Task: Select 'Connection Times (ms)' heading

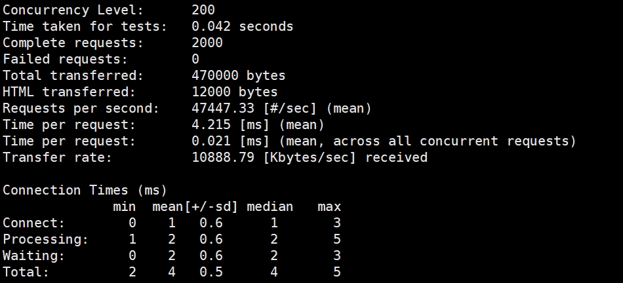Action: [85, 190]
